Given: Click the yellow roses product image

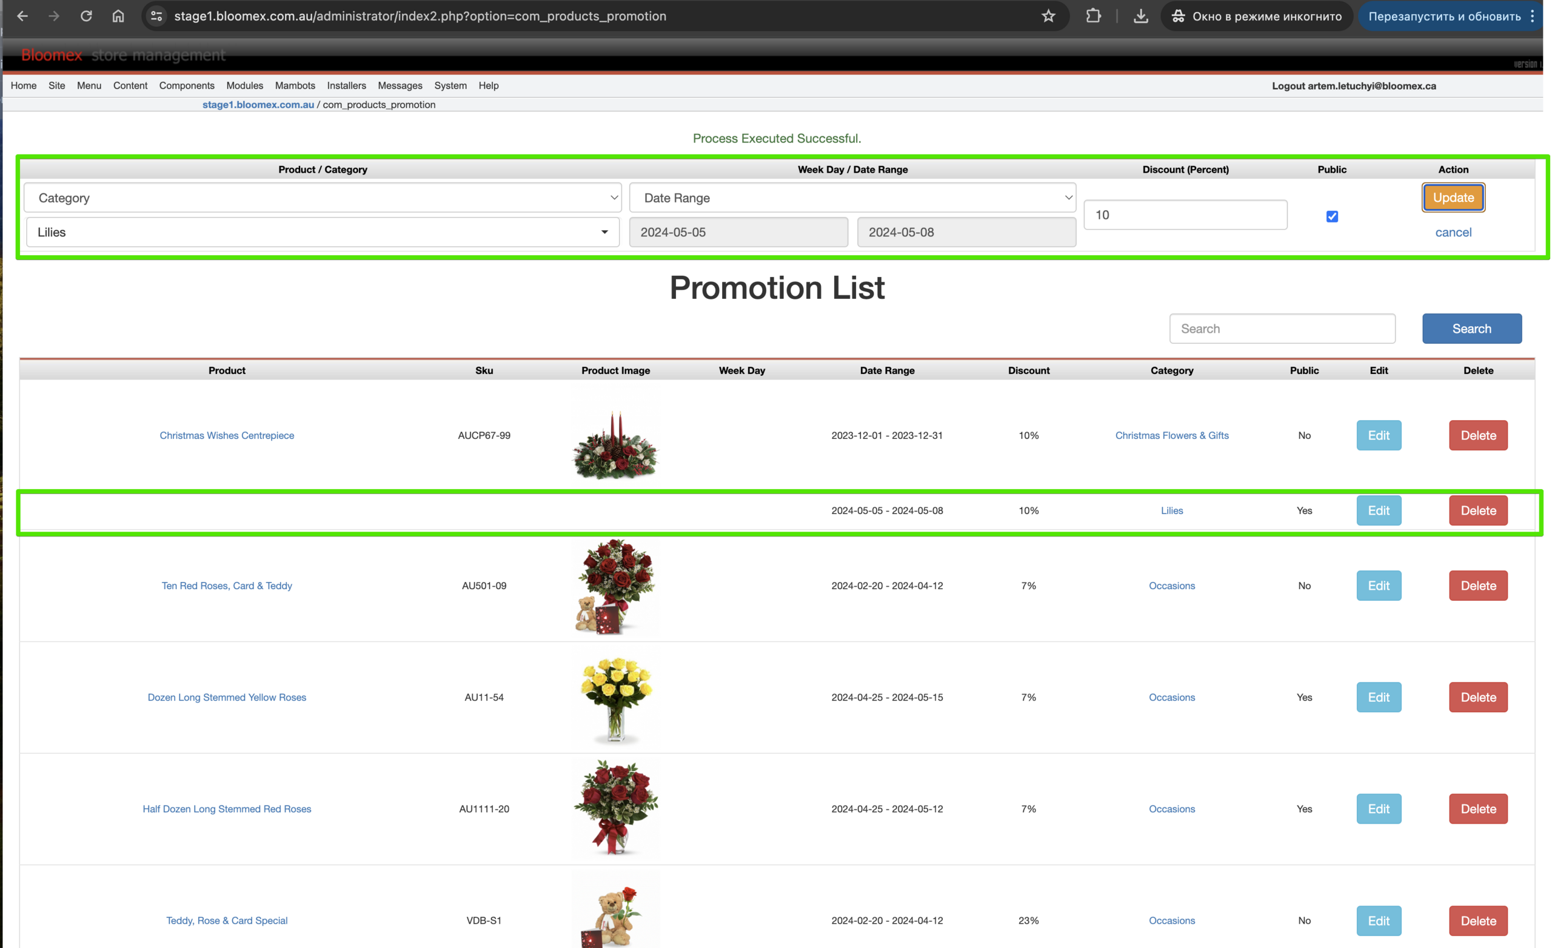Looking at the screenshot, I should click(616, 699).
